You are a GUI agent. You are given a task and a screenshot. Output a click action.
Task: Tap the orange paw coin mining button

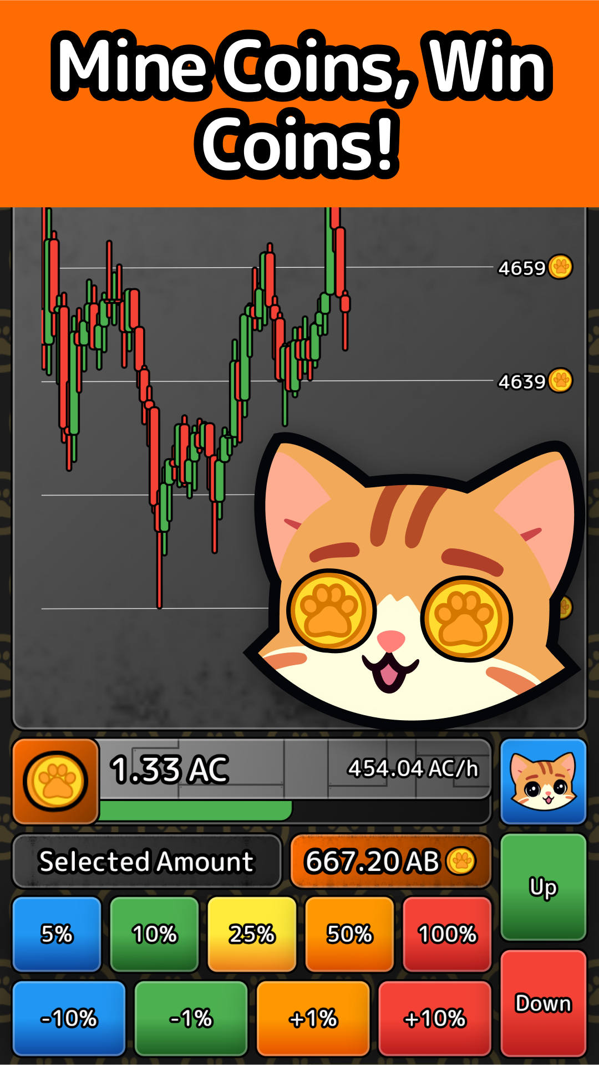pyautogui.click(x=55, y=781)
